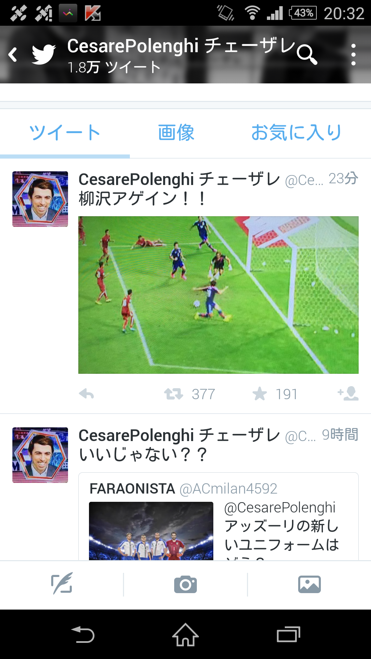The height and width of the screenshot is (659, 371).
Task: Tap the Twitter bird logo
Action: (x=44, y=54)
